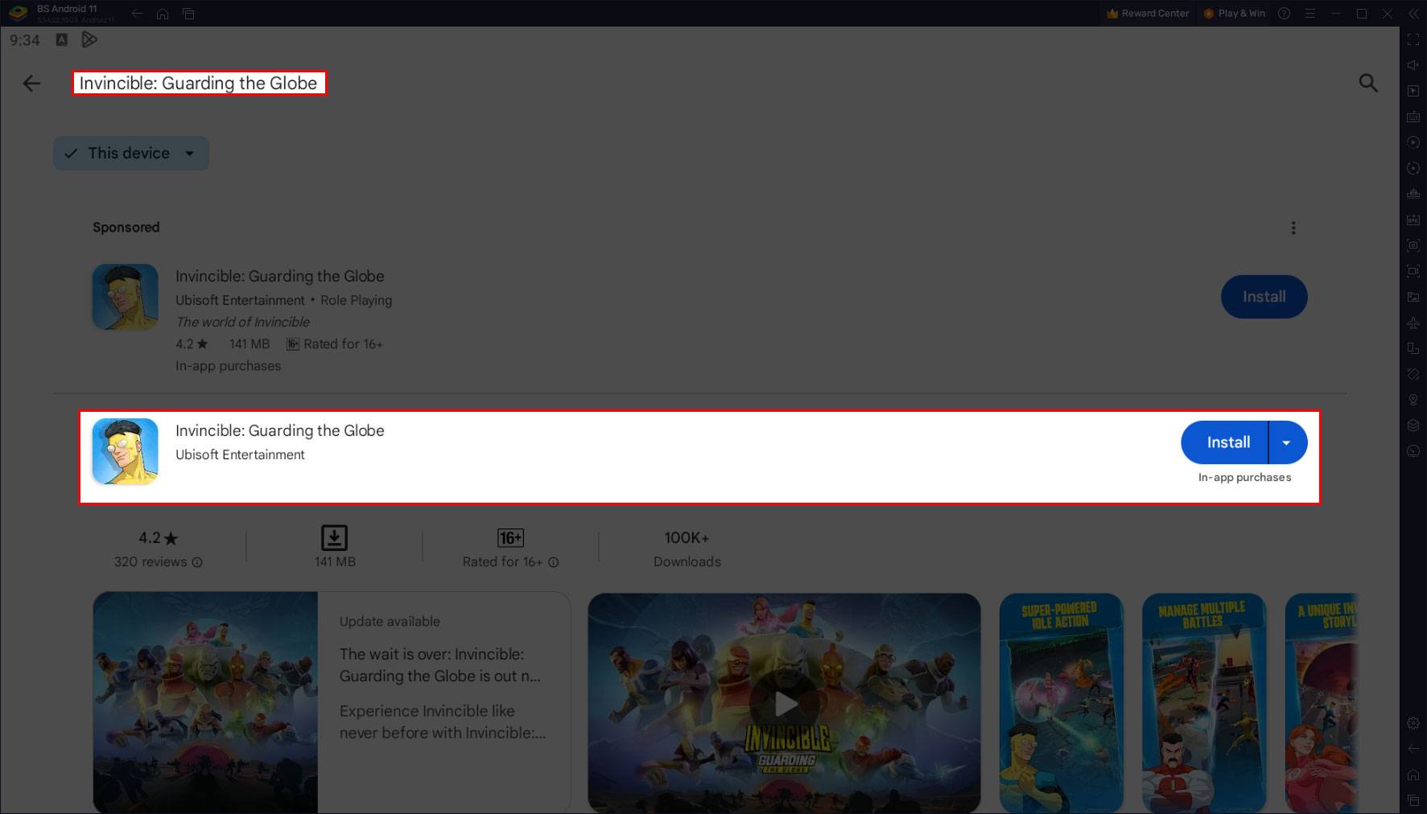The height and width of the screenshot is (814, 1427).
Task: Expand the This device filter chip
Action: click(x=131, y=153)
